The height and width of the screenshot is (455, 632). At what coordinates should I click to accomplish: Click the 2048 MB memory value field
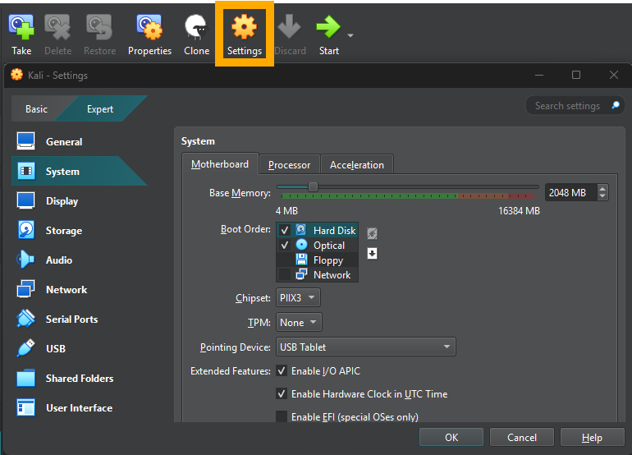click(571, 192)
